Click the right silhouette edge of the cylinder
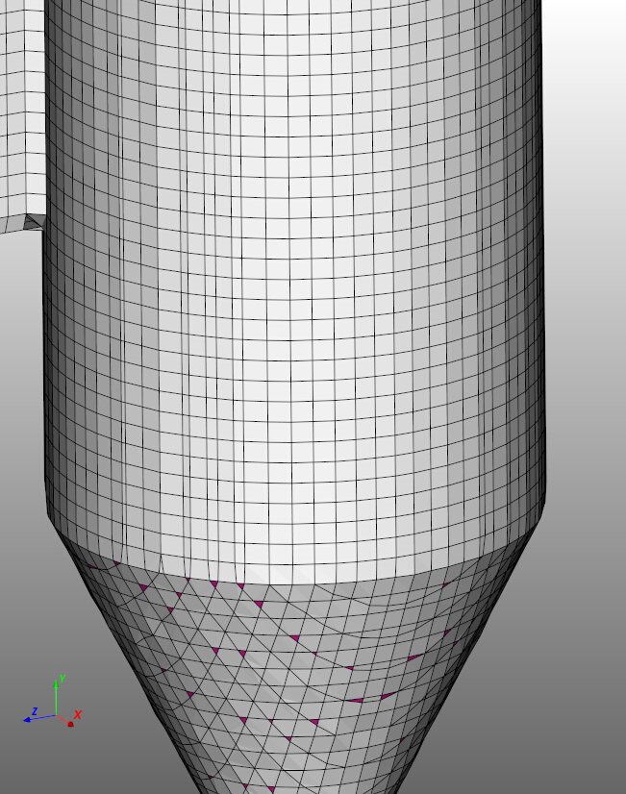The image size is (626, 794). coord(544,288)
